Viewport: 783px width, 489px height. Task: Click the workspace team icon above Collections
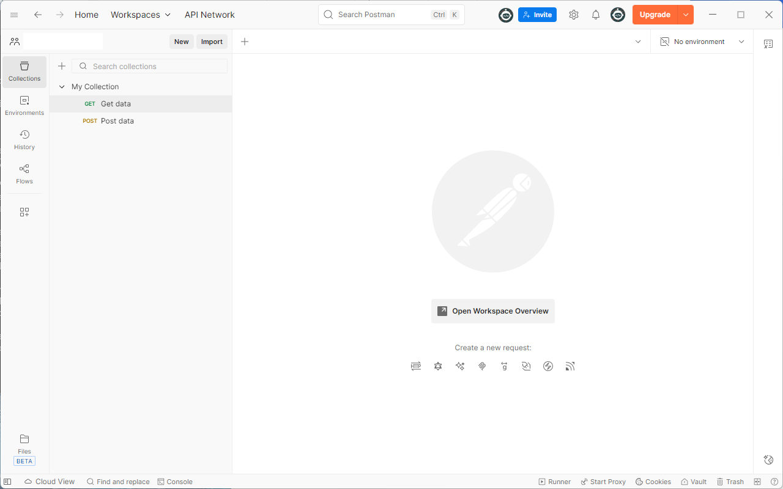[15, 42]
